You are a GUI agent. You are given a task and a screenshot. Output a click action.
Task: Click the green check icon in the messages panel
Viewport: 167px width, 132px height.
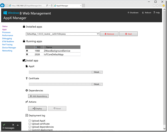pos(4,125)
